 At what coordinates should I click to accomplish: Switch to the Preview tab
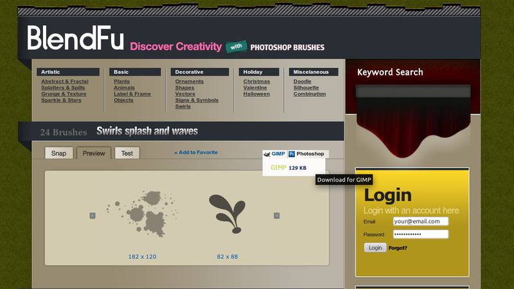click(94, 153)
